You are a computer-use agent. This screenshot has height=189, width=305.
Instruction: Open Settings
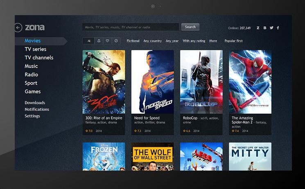coord(32,116)
